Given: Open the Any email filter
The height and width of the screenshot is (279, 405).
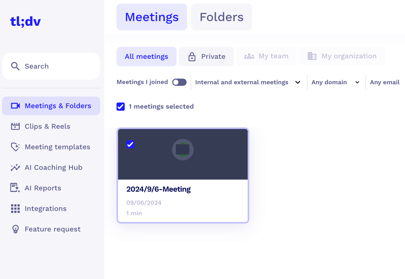Looking at the screenshot, I should click(385, 82).
